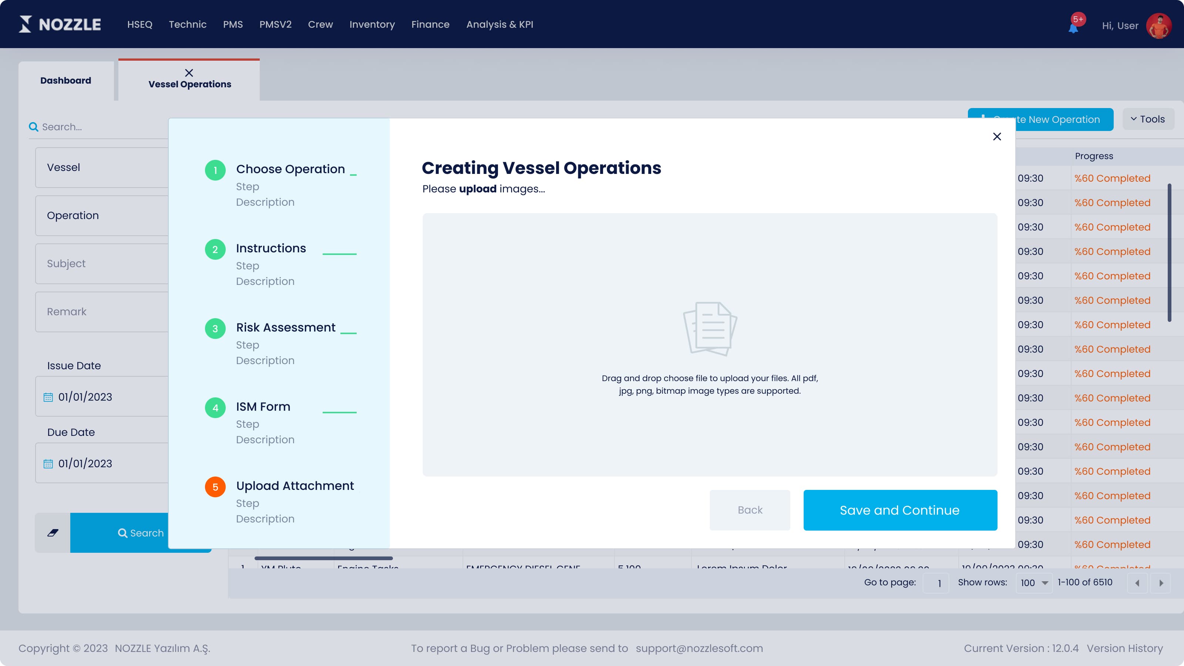
Task: Open the Due Date calendar icon
Action: point(48,464)
